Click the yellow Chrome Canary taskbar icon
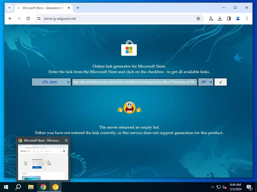 pyautogui.click(x=55, y=187)
